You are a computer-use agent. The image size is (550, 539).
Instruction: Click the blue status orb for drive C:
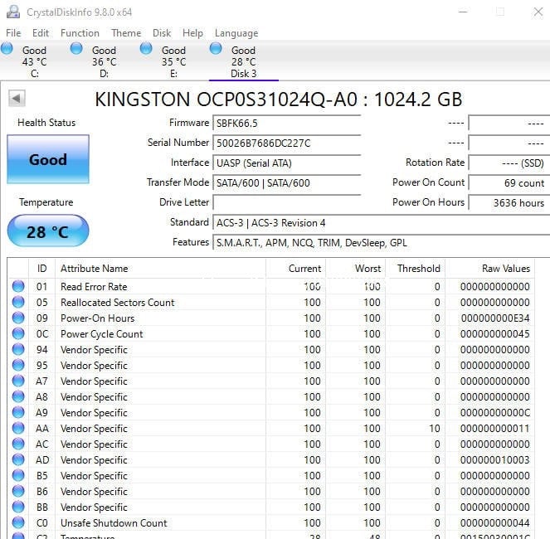tap(7, 48)
